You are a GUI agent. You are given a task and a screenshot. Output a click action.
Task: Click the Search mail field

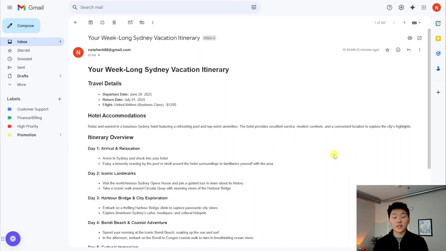(x=164, y=7)
